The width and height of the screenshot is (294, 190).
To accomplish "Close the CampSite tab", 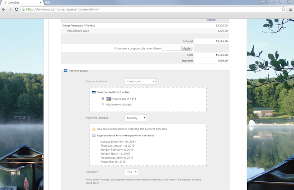I will (40, 3).
